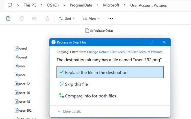
Task: Select the defaultuser0.dat file
Action: (x=99, y=30)
